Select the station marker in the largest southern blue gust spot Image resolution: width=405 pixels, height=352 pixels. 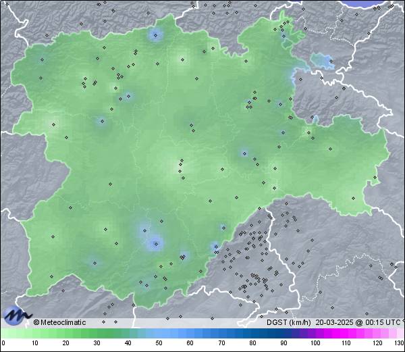156,244
